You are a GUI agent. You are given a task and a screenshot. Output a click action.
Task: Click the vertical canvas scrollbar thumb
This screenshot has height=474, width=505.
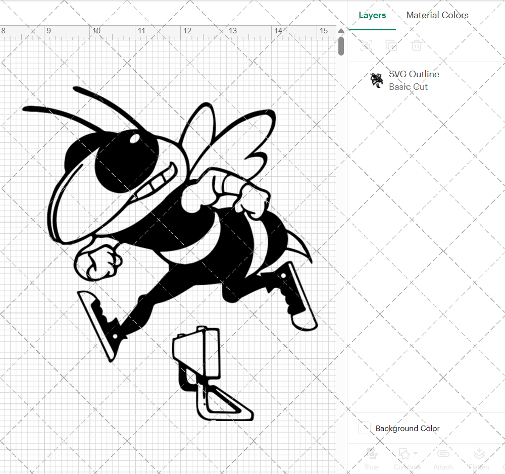(x=341, y=46)
